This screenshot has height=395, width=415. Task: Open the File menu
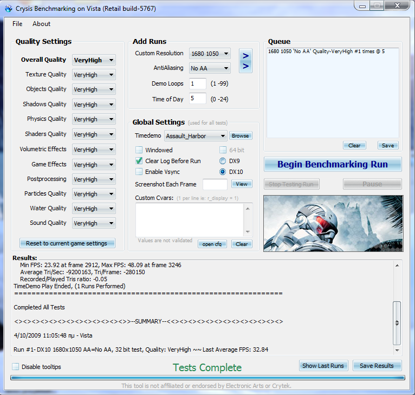tap(17, 24)
